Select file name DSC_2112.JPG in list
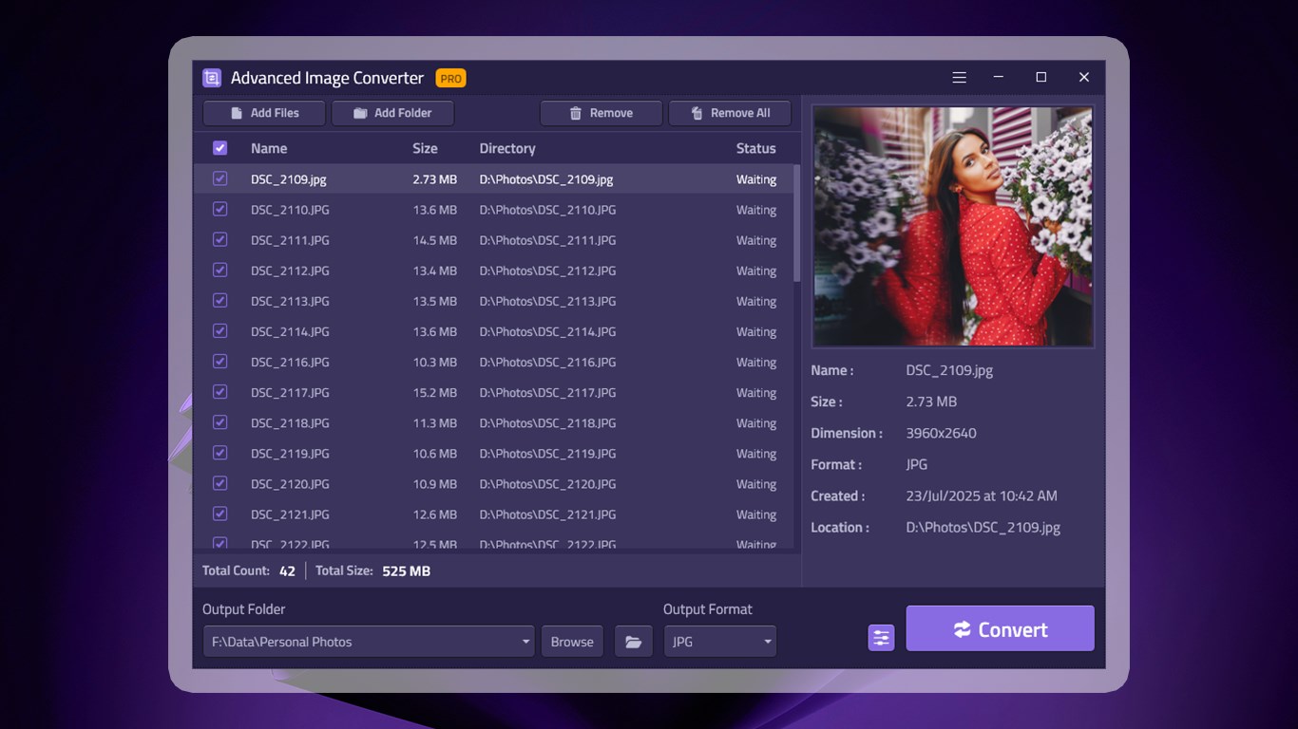This screenshot has height=729, width=1298. click(290, 271)
